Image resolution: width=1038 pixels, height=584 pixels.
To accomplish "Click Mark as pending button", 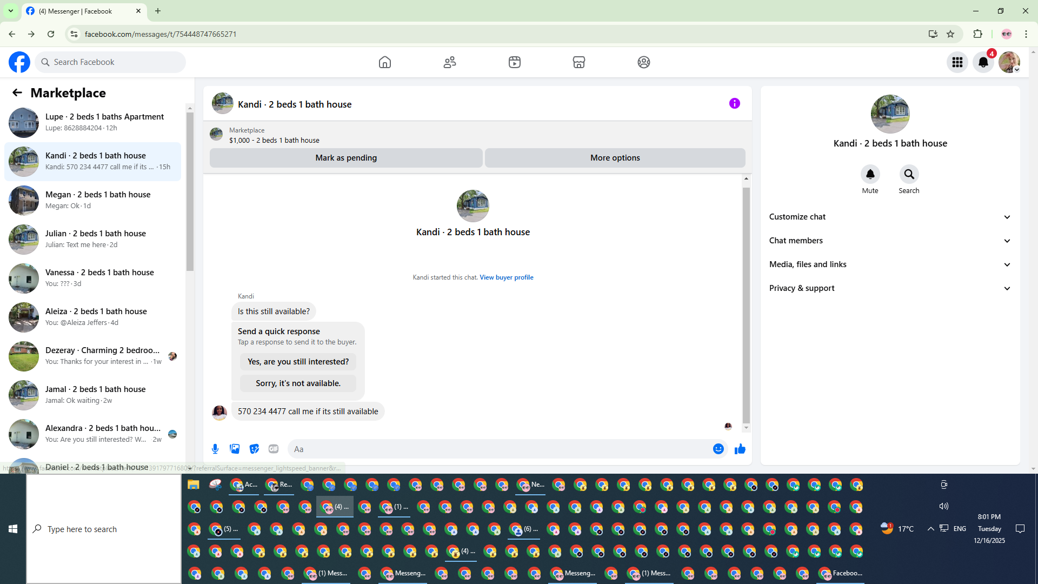I will pos(346,158).
